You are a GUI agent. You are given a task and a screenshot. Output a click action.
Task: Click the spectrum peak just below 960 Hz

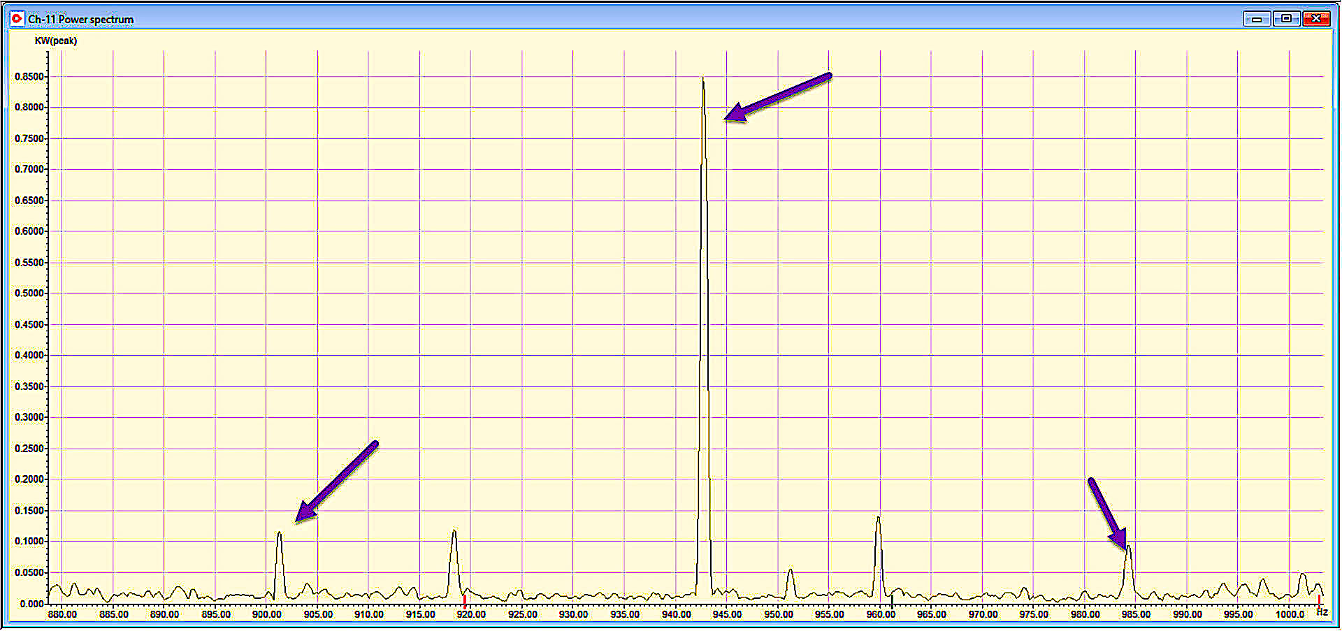[879, 556]
